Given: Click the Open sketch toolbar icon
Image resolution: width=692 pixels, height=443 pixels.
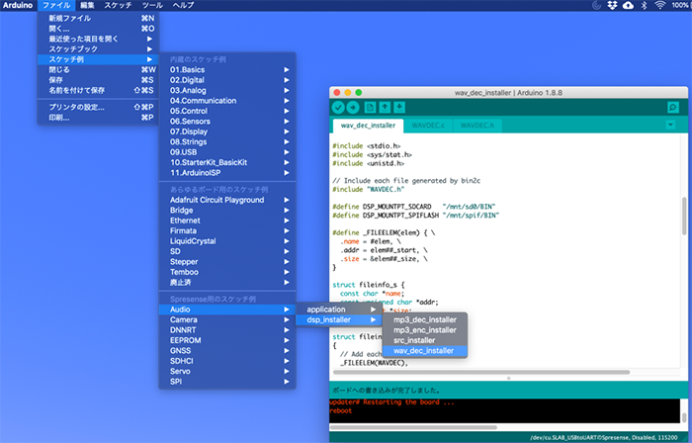Looking at the screenshot, I should [386, 107].
